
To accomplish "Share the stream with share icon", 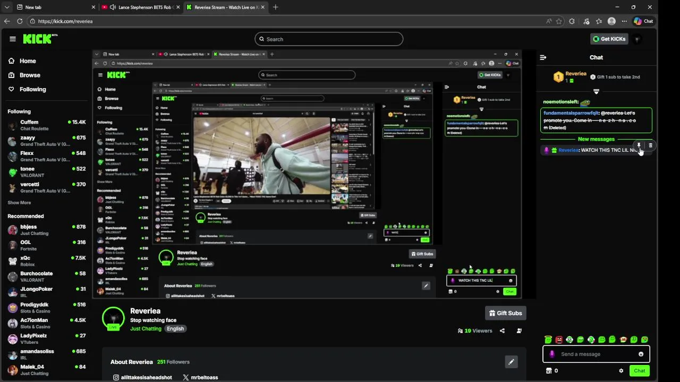I will tap(503, 331).
